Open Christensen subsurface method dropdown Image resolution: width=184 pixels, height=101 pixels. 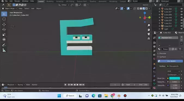173,75
